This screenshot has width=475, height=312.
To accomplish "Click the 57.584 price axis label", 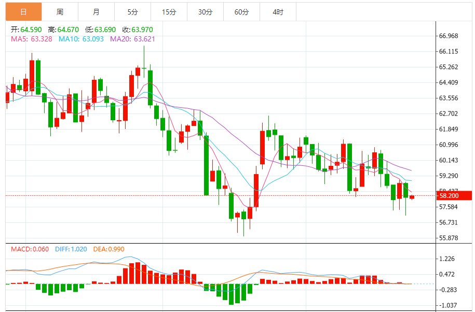I will tap(449, 207).
